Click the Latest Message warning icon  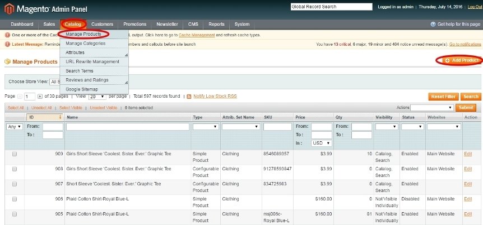[x=7, y=44]
